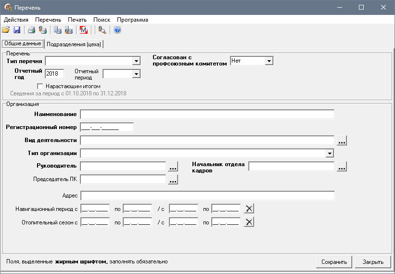
Task: Click the plain printer toolbar icon
Action: [x=31, y=30]
